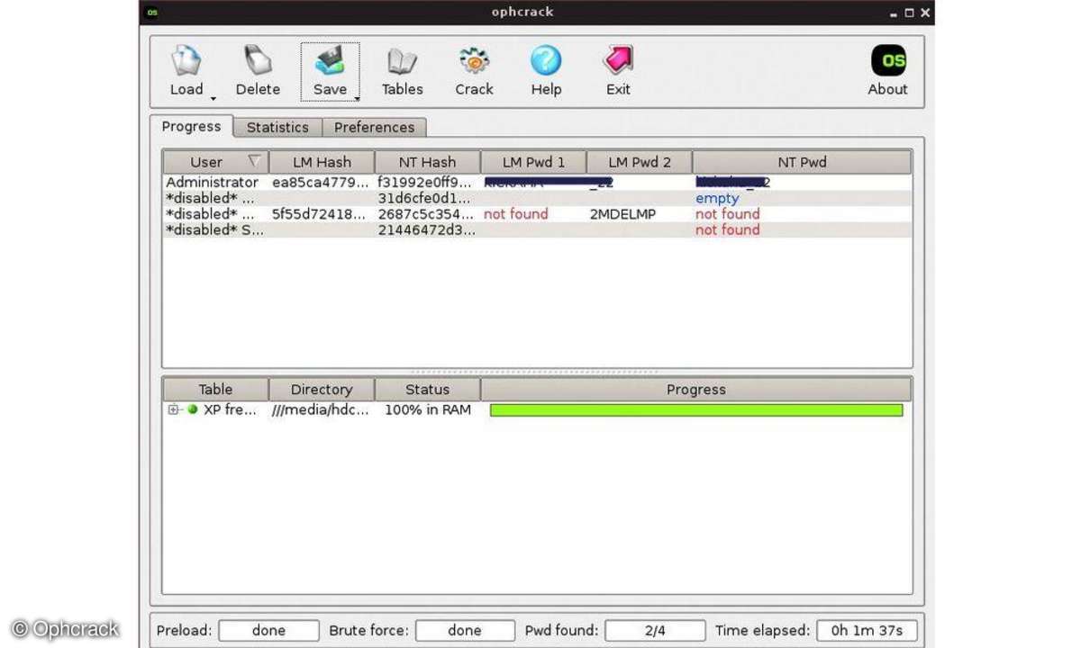Click the Save disk icon
The width and height of the screenshot is (1081, 648).
[330, 61]
